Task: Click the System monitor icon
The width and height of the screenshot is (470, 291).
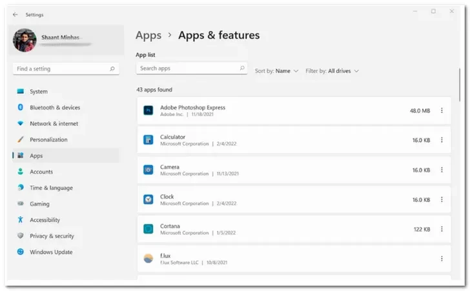Action: pos(21,92)
